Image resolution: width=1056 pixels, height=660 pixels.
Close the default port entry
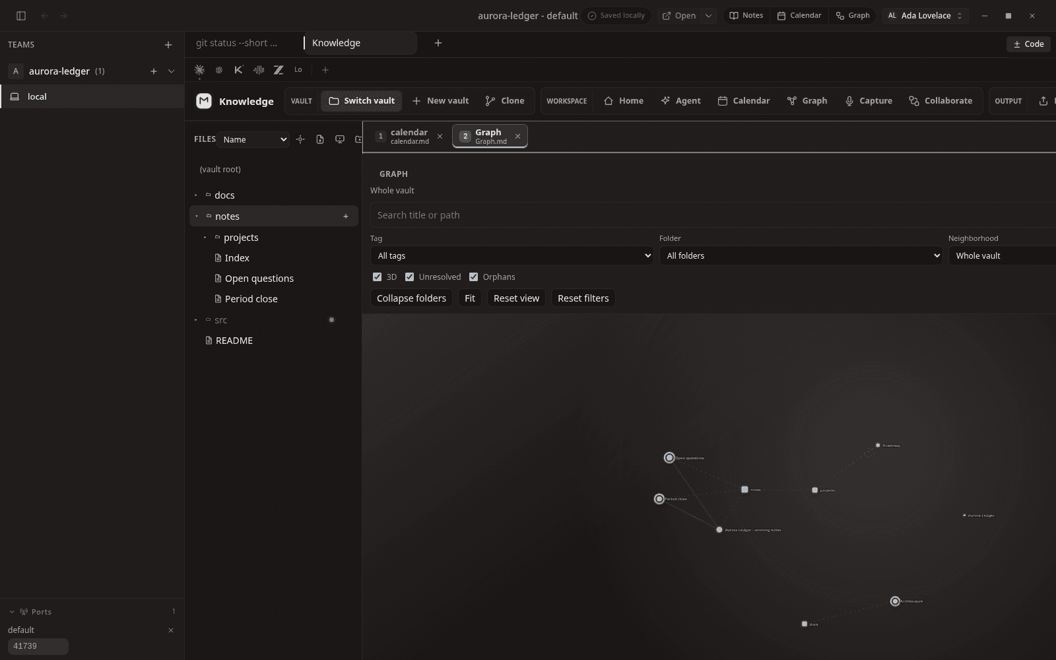(x=171, y=630)
